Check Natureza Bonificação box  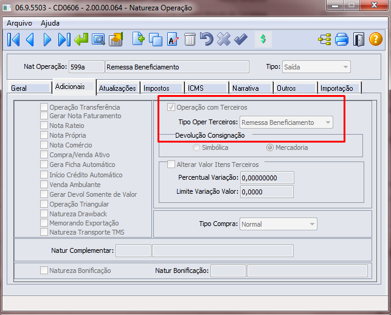click(x=44, y=271)
